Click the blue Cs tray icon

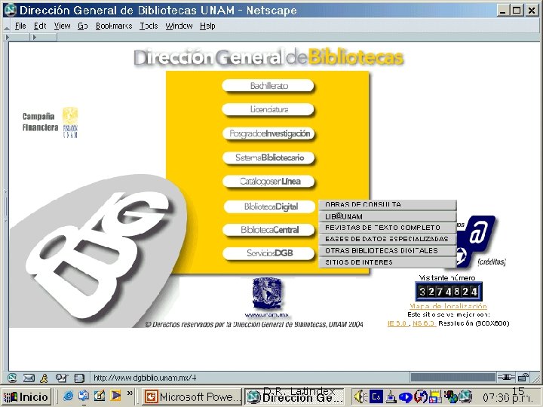[376, 396]
